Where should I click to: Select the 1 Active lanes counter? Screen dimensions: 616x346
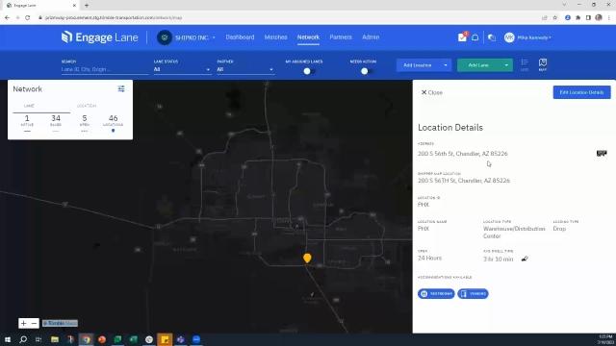pyautogui.click(x=27, y=121)
